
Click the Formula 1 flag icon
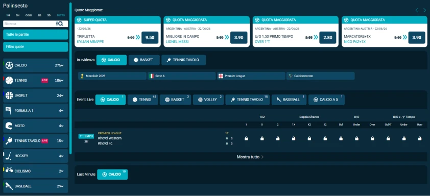(9, 110)
